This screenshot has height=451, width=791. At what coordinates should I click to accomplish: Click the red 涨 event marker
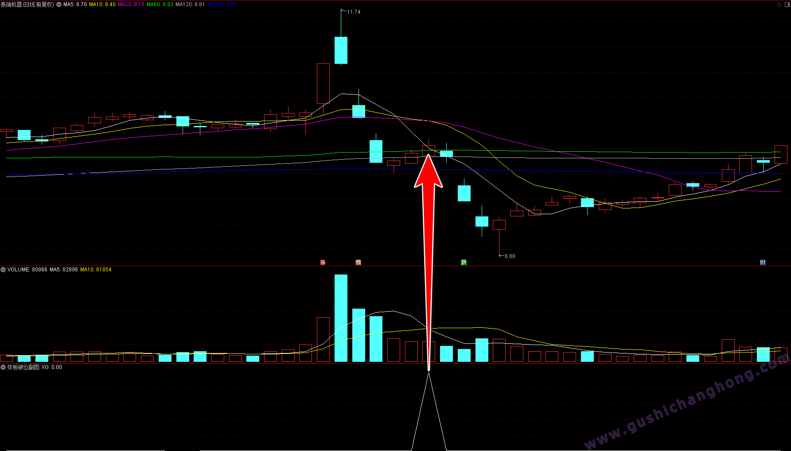click(x=323, y=263)
